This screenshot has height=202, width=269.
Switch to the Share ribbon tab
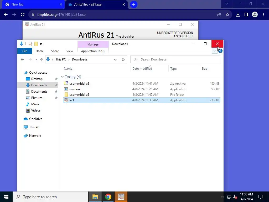(x=55, y=51)
